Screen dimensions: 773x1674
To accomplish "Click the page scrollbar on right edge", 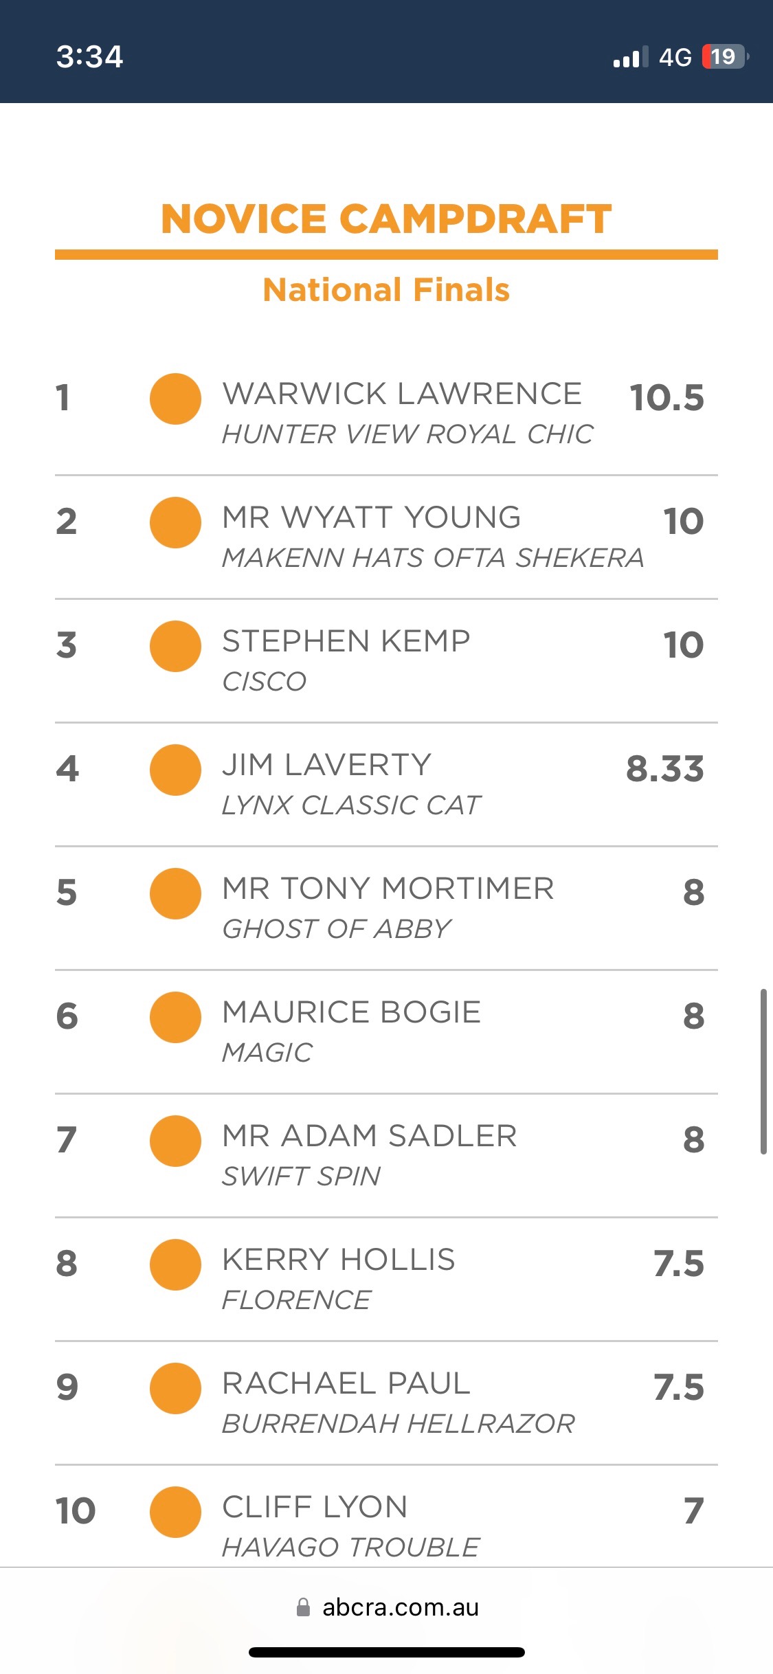I will coord(763,1071).
